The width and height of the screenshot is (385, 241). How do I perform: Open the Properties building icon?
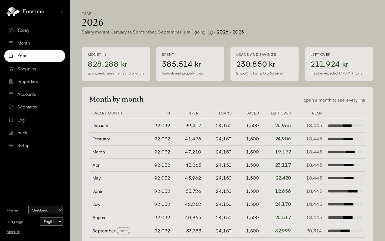11,81
